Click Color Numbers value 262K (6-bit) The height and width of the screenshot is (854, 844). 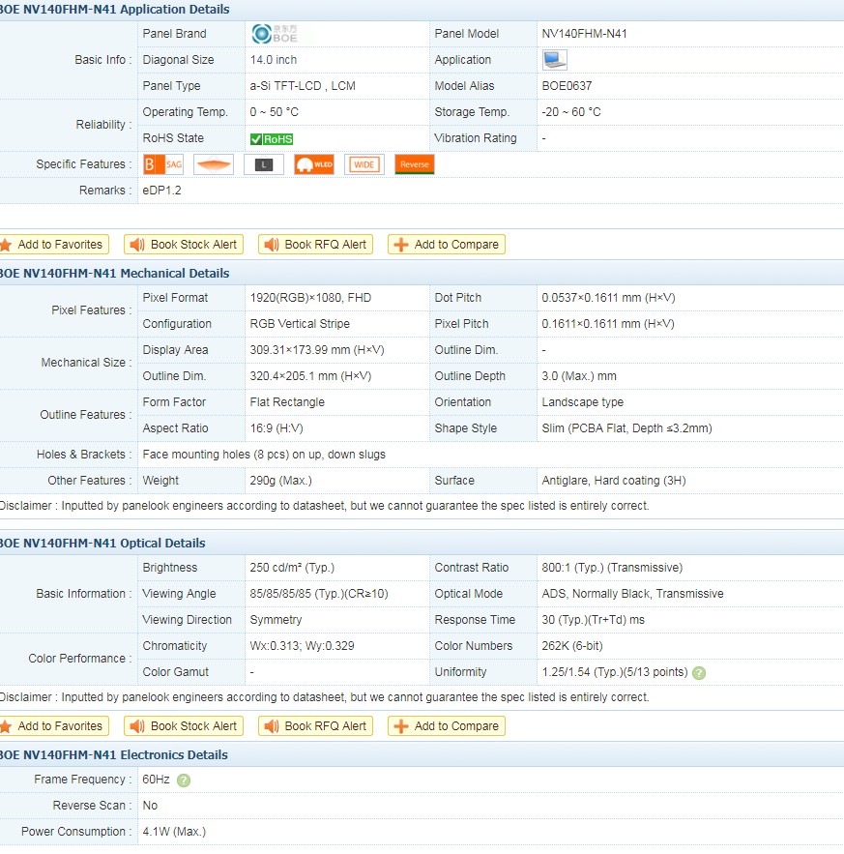coord(572,646)
